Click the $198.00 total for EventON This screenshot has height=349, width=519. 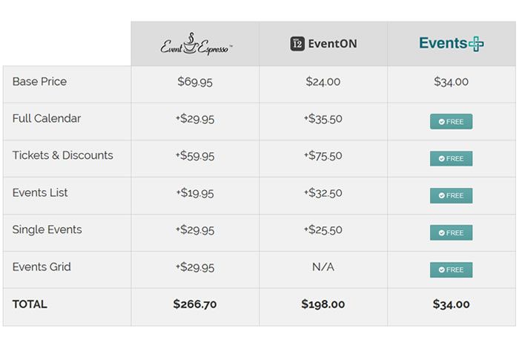click(x=323, y=304)
